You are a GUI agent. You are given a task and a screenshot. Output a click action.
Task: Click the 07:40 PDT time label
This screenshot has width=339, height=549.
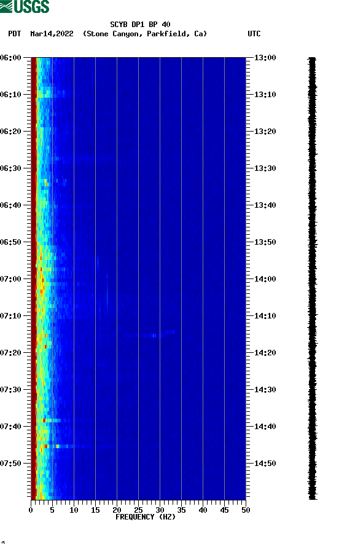point(11,427)
